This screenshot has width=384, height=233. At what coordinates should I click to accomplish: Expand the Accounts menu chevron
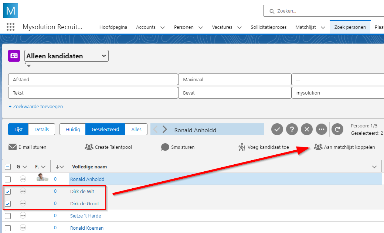[x=162, y=27]
